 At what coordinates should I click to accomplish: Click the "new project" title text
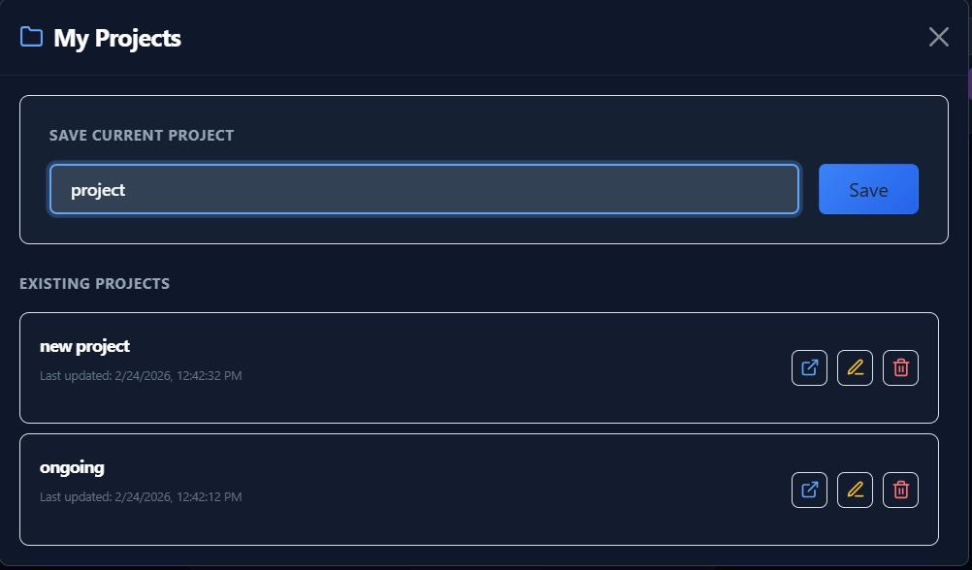[x=86, y=345]
